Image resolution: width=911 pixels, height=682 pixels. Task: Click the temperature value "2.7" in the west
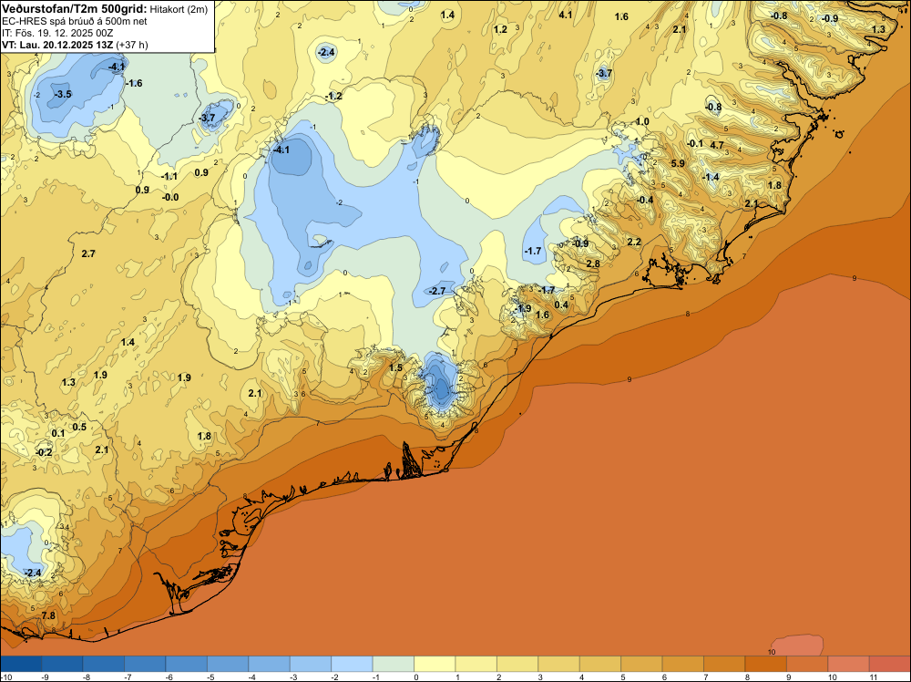[88, 254]
